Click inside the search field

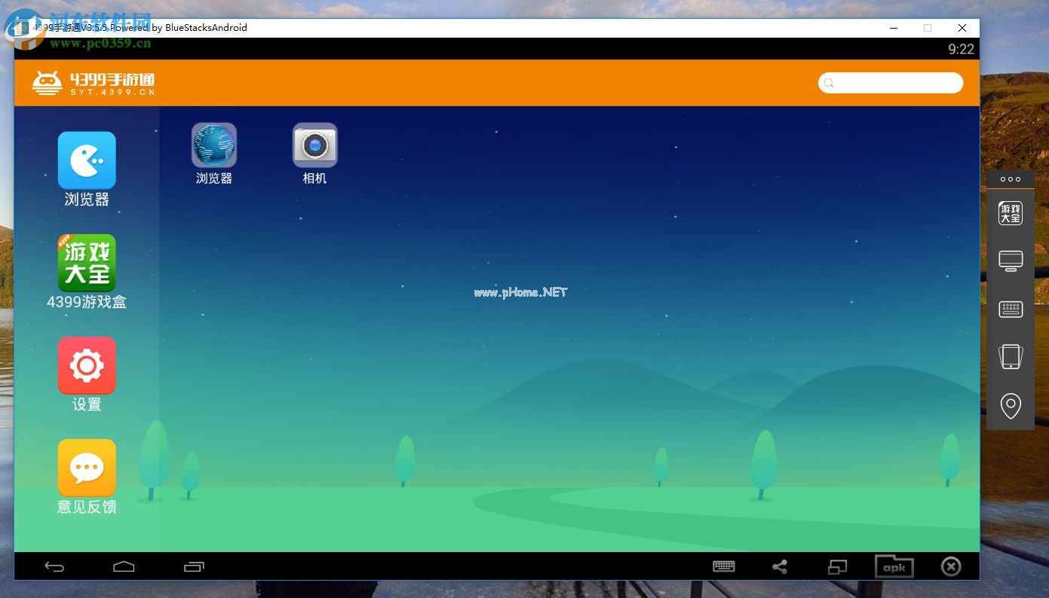click(891, 83)
